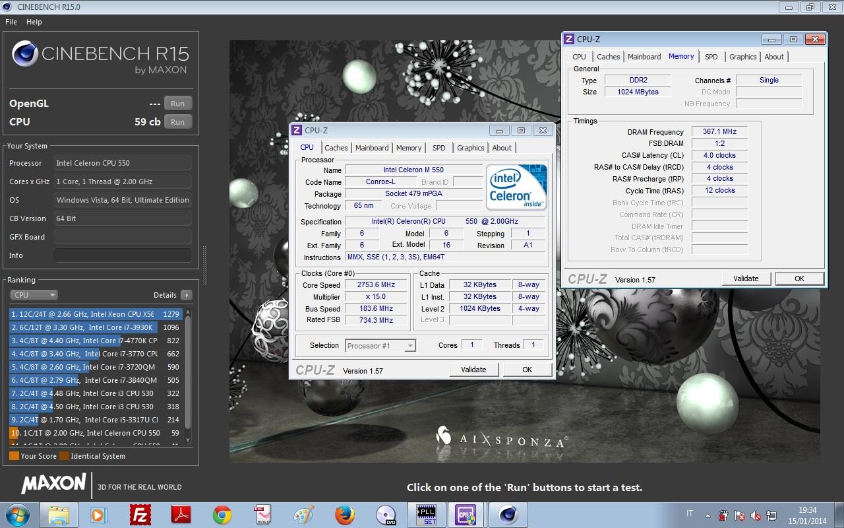Open Caches tab in the Memory CPU-Z window
844x528 pixels.
[x=609, y=57]
